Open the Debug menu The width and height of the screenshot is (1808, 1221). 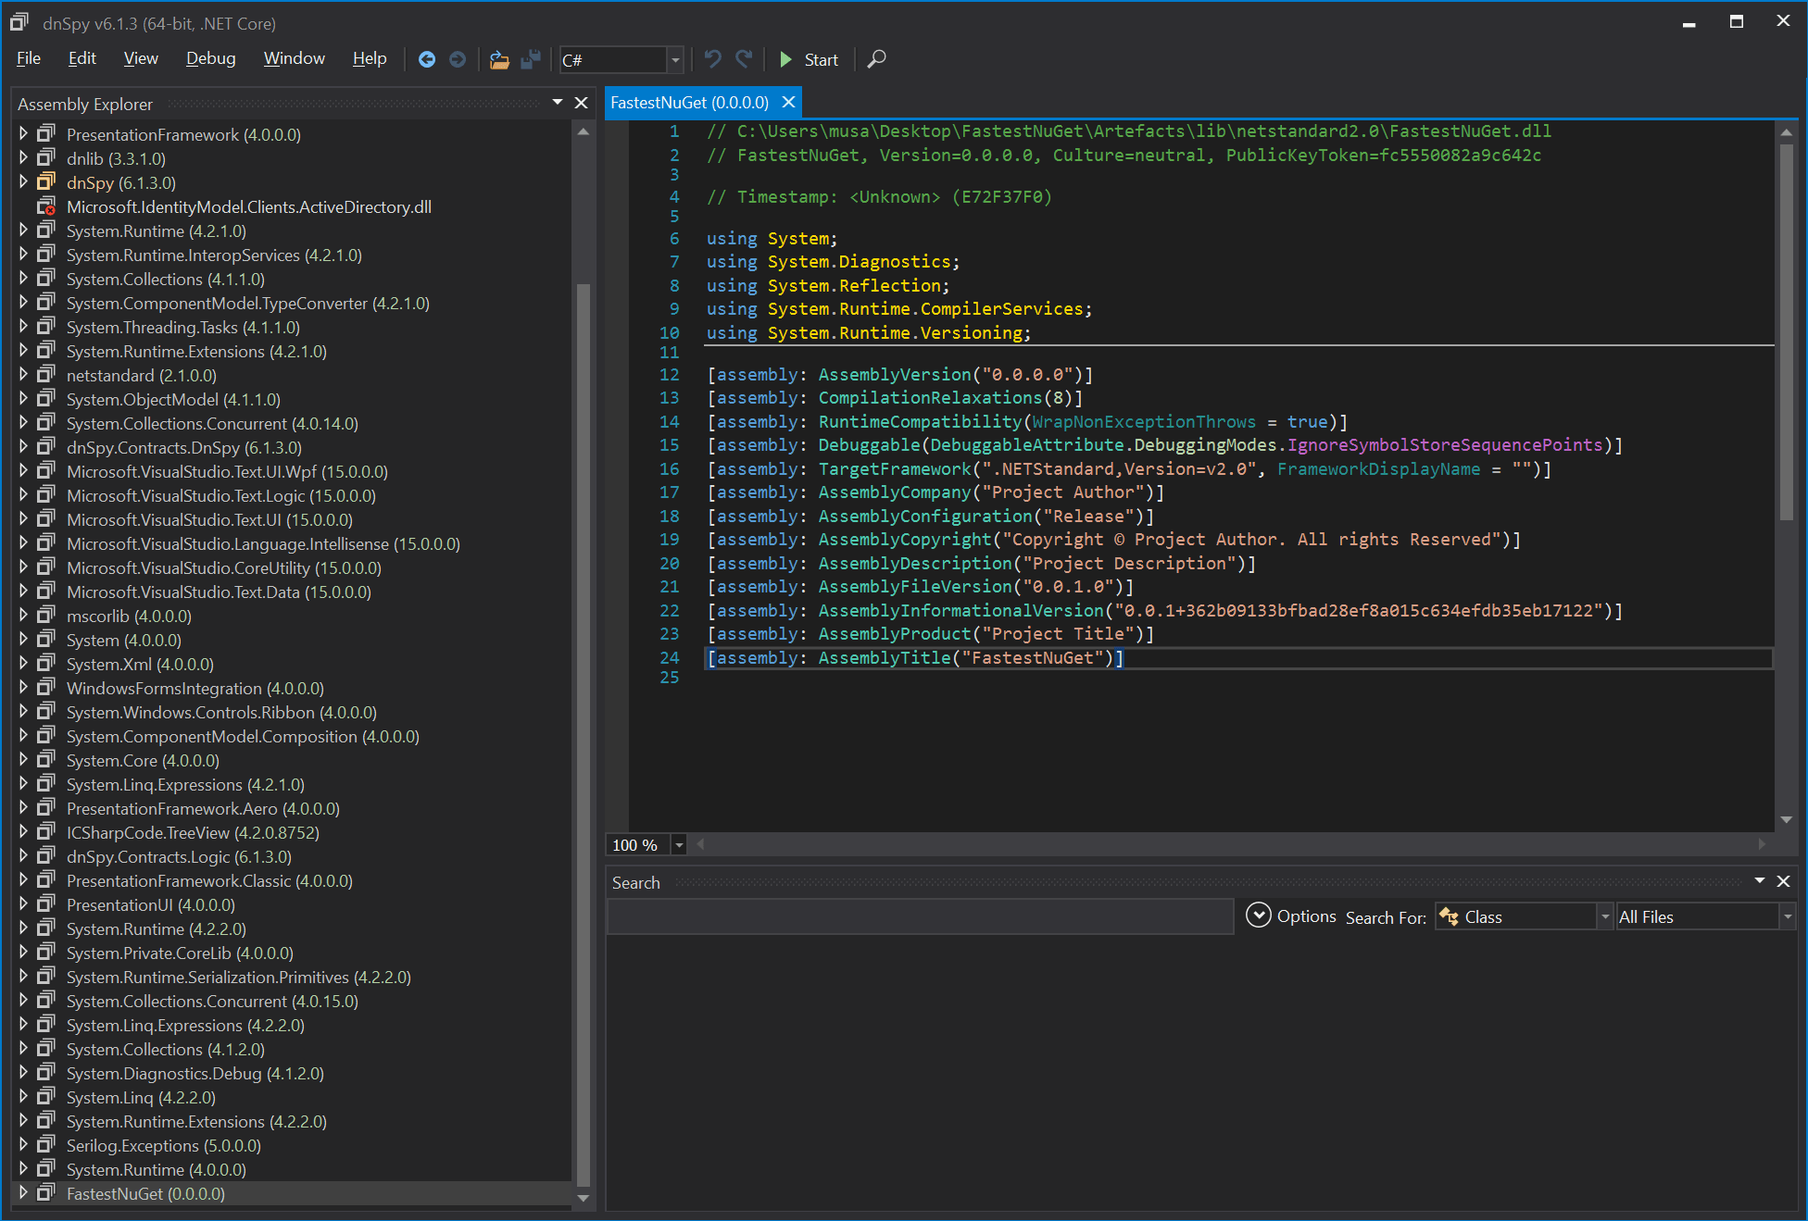click(x=210, y=58)
